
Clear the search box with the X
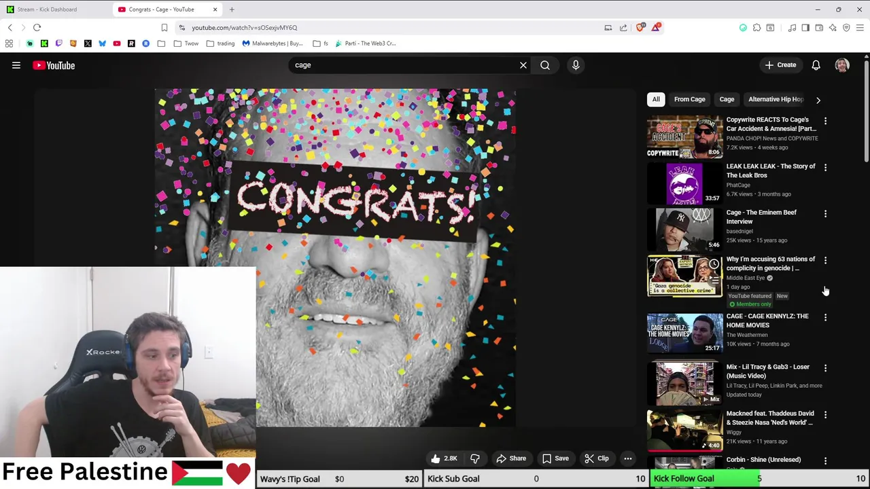pyautogui.click(x=523, y=65)
